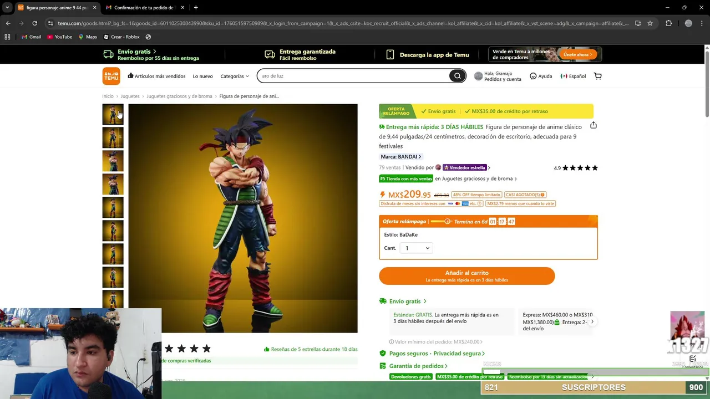710x399 pixels.
Task: Click the share icon beside the product title
Action: 594,125
